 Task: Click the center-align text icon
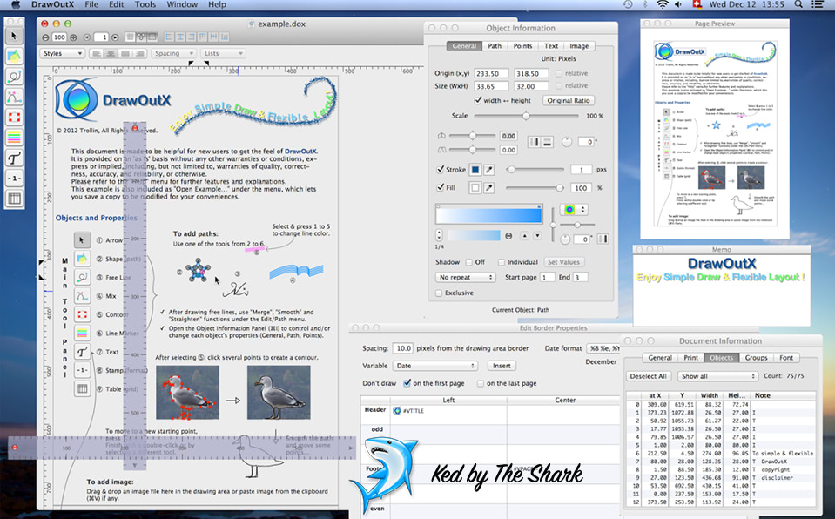[111, 53]
